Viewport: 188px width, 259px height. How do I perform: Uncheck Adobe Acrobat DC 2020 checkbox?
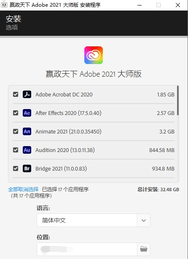point(16,94)
